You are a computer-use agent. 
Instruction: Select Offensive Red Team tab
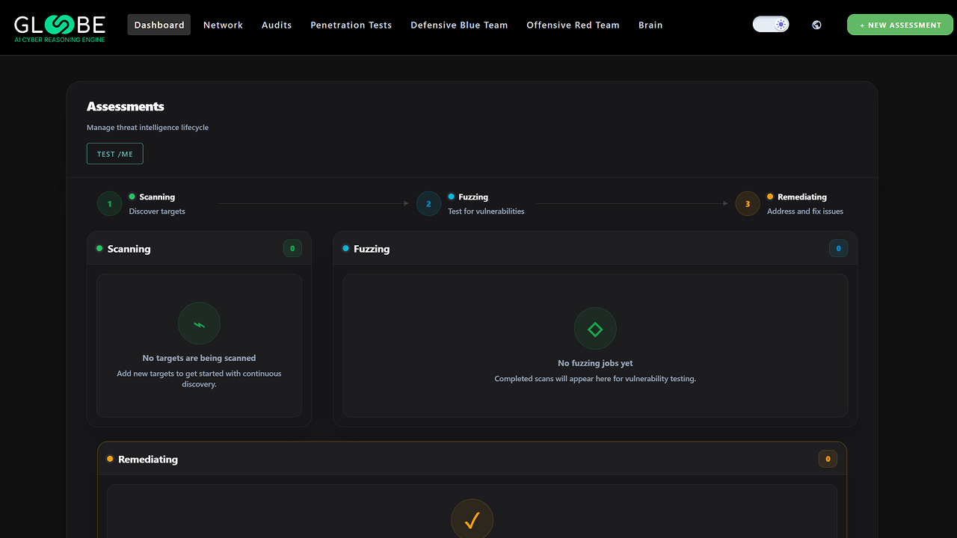[573, 25]
